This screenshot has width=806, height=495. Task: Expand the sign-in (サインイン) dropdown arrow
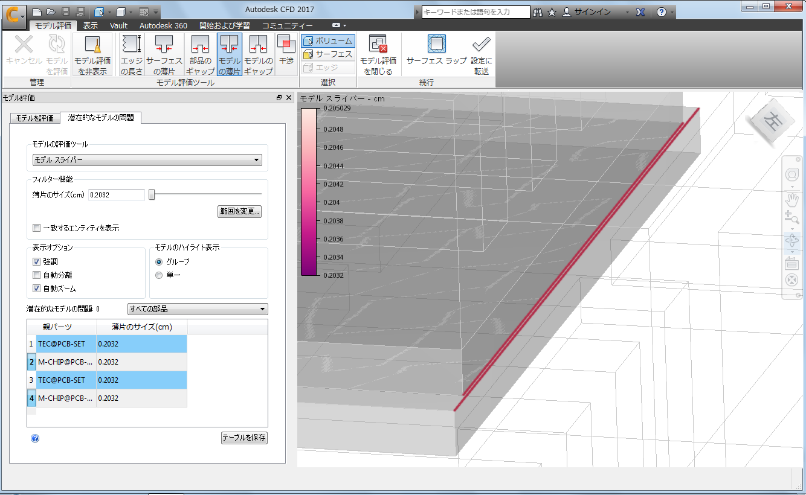point(628,12)
